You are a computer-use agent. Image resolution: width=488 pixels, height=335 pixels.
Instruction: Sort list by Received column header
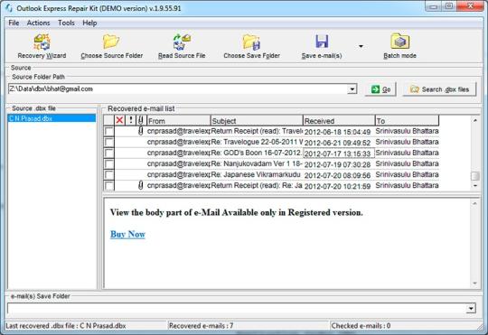[x=339, y=120]
